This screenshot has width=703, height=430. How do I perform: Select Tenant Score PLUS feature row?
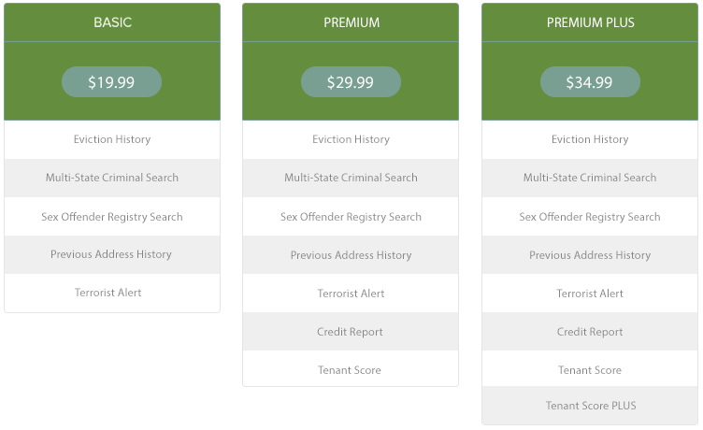click(590, 406)
